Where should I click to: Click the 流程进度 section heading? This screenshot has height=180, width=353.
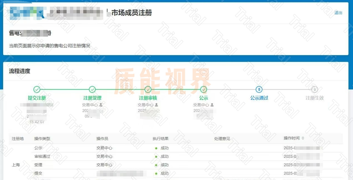point(19,71)
